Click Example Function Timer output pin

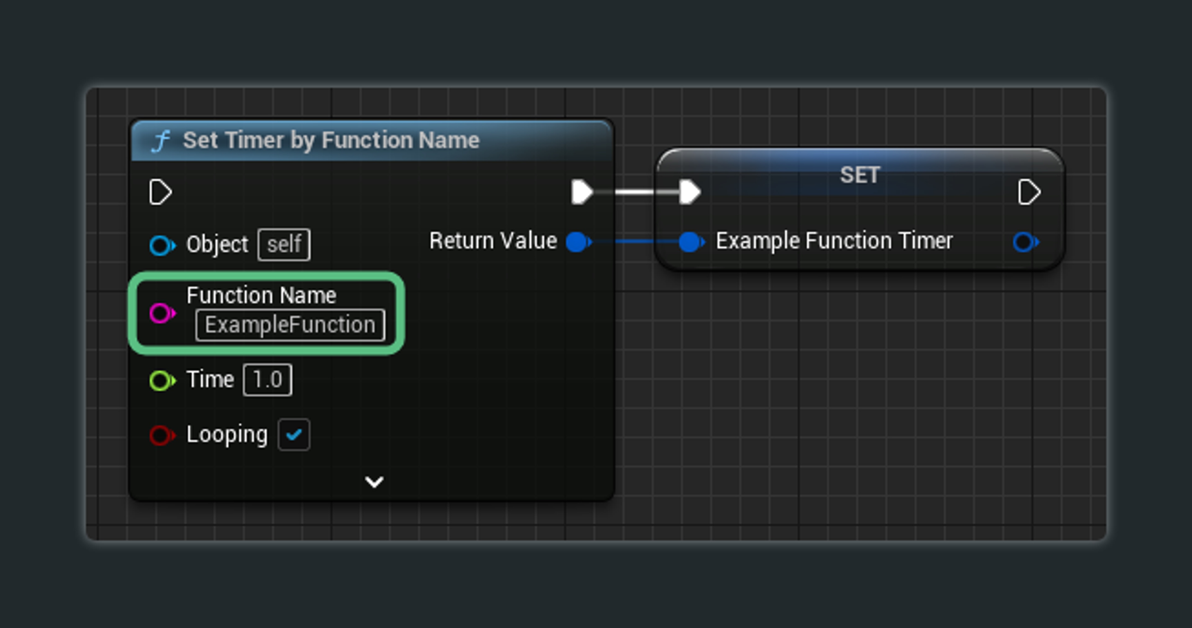[1024, 242]
